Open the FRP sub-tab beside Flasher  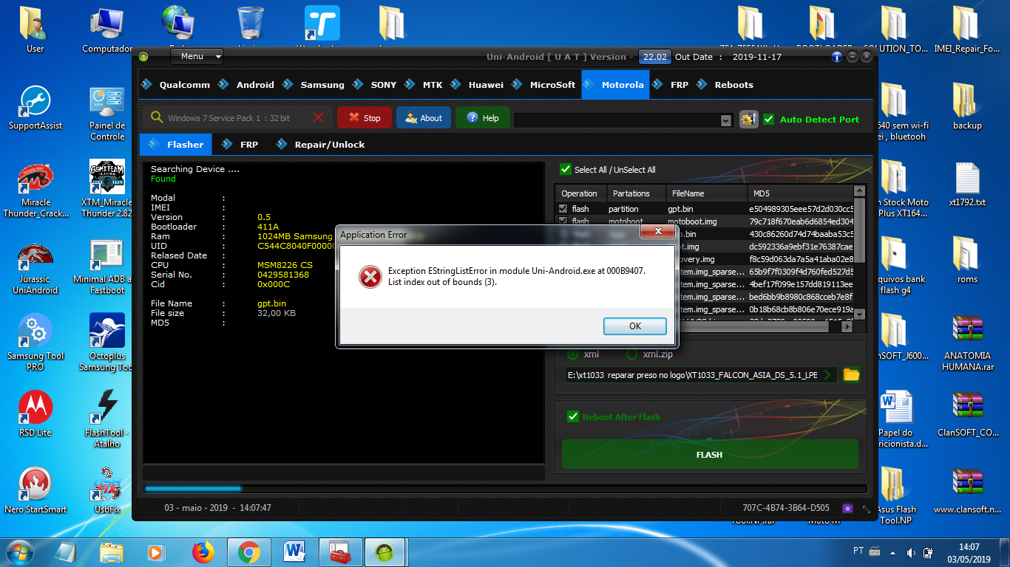pos(241,145)
